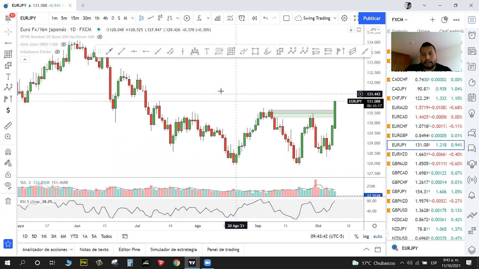The width and height of the screenshot is (479, 269).
Task: Collapse the bottom panel with the chevron
Action: pyautogui.click(x=366, y=250)
